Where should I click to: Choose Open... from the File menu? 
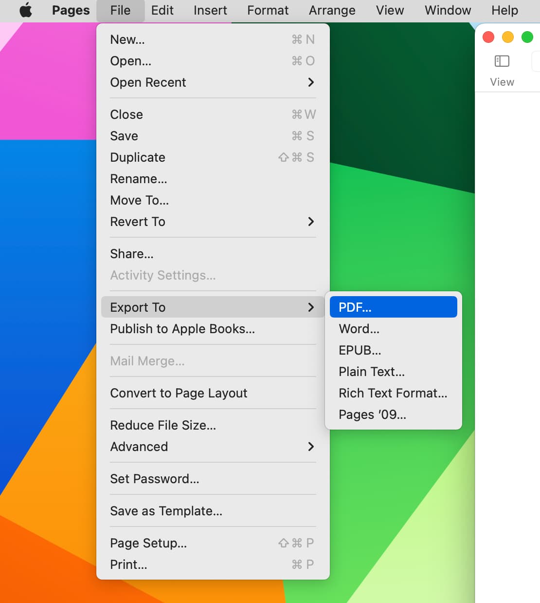[x=213, y=61]
